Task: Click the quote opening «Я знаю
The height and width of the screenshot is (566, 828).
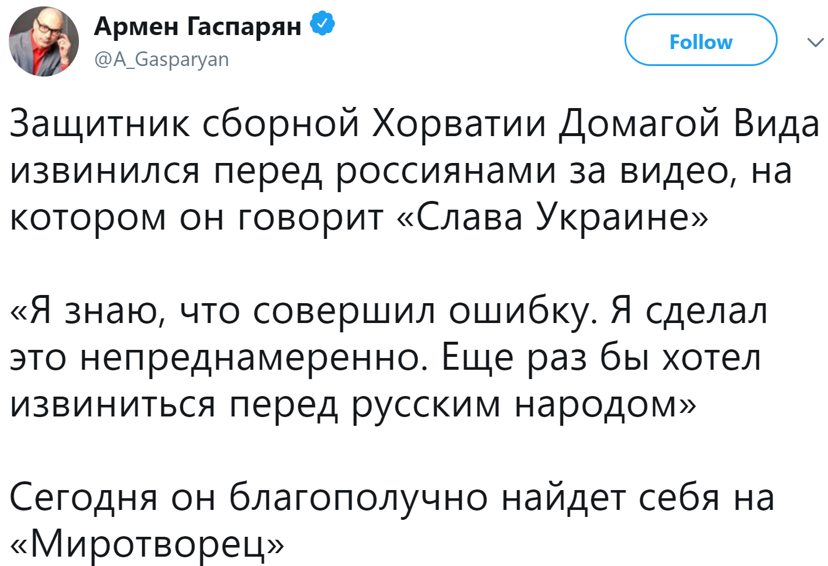Action: 88,311
